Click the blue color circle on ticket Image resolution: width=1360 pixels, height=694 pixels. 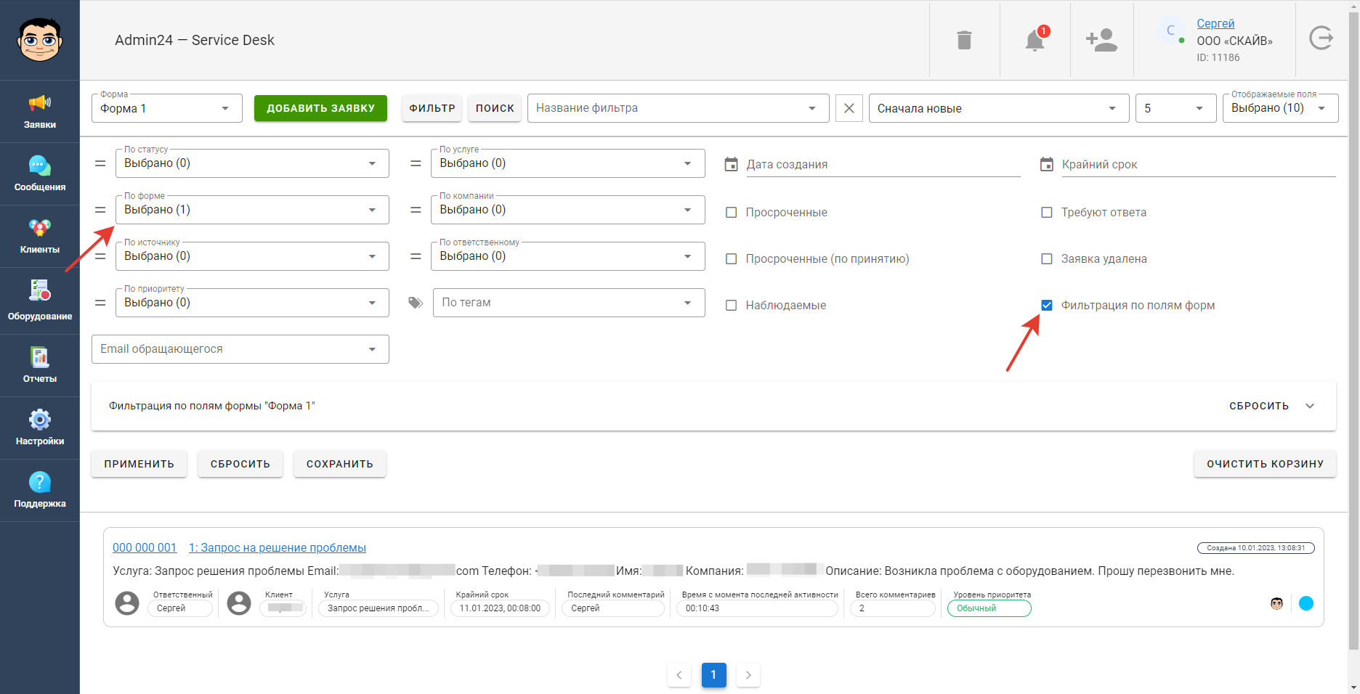click(1306, 603)
